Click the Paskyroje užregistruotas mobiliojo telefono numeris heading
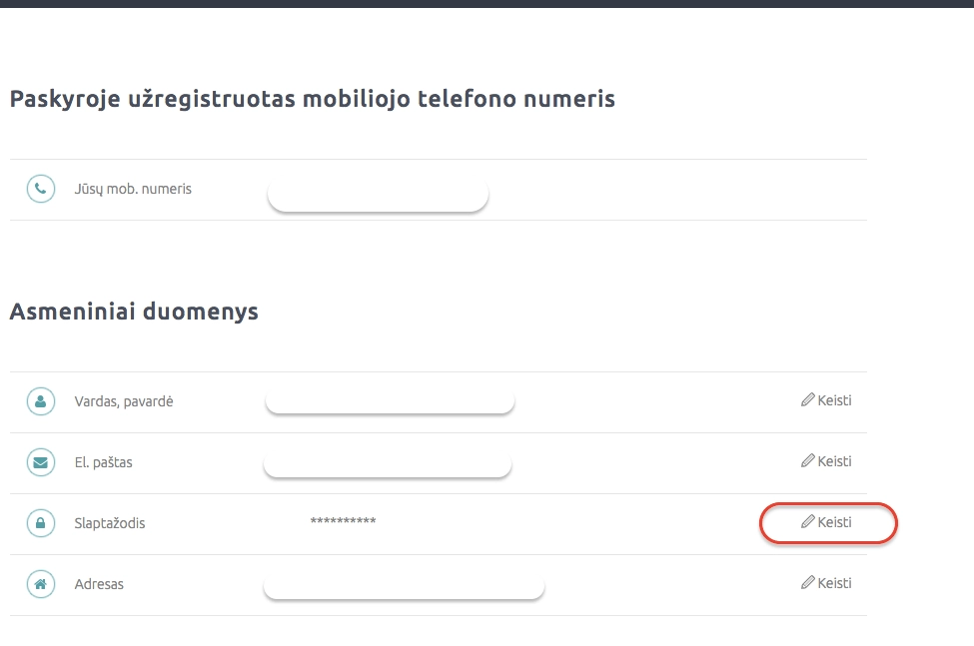Image resolution: width=974 pixels, height=646 pixels. pyautogui.click(x=312, y=99)
